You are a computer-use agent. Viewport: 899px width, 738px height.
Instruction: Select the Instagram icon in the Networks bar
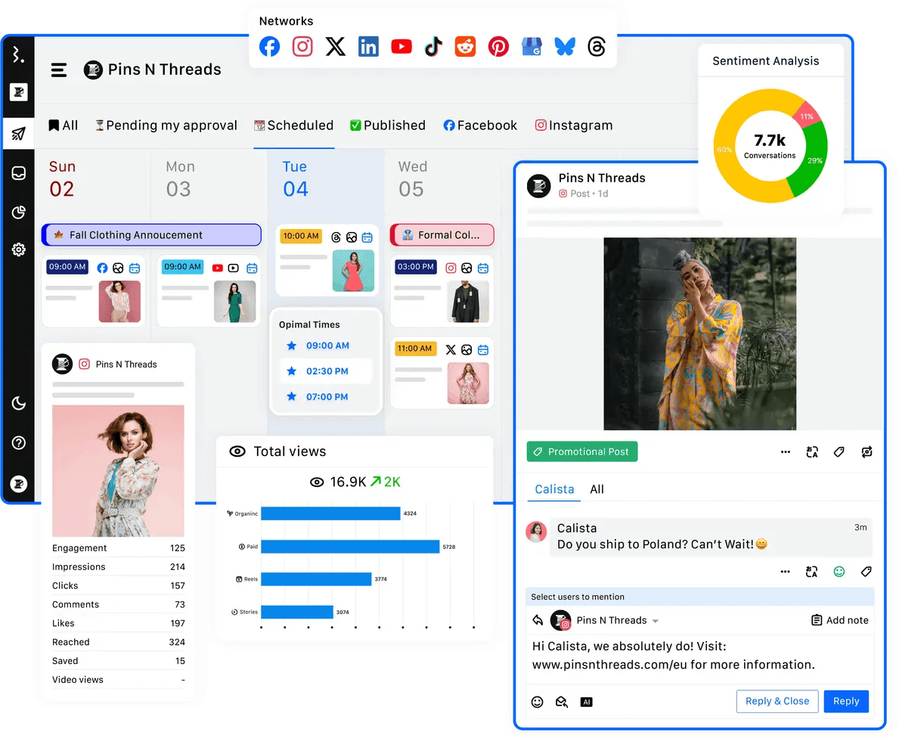[x=302, y=46]
